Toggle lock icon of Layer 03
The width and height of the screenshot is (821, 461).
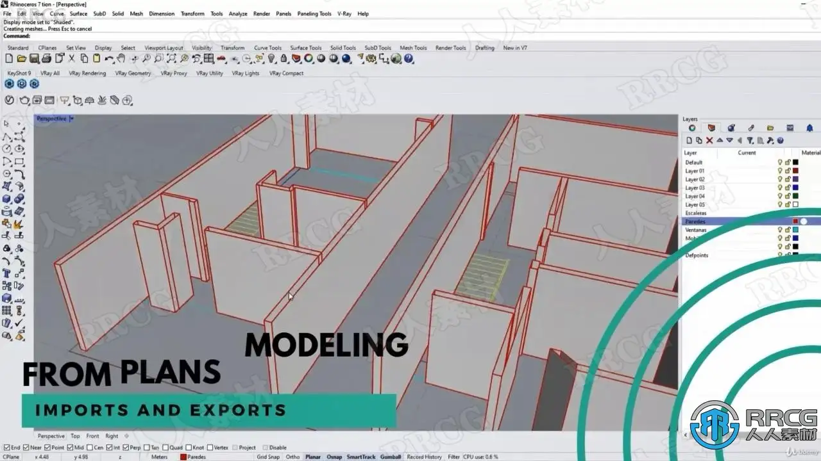point(788,188)
